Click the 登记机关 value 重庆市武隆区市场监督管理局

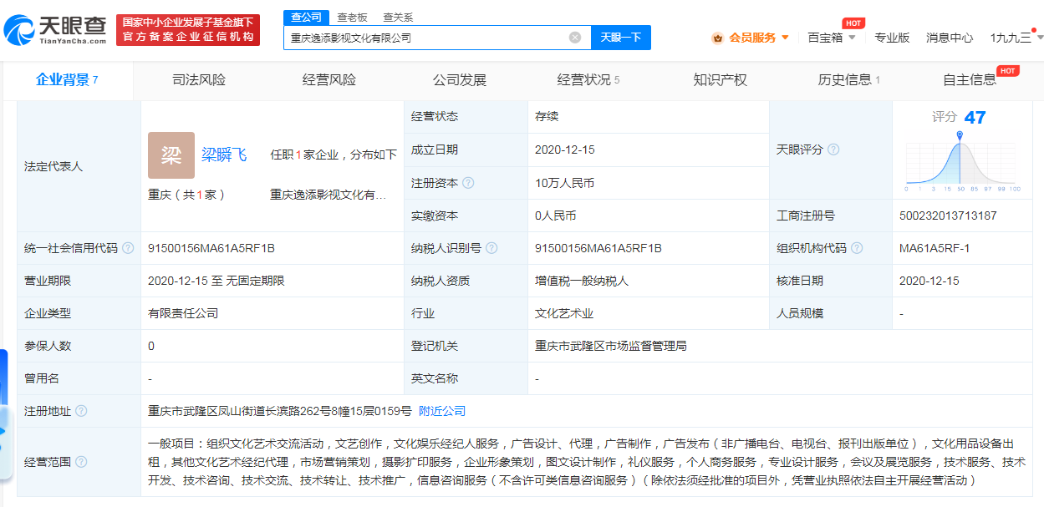(611, 346)
